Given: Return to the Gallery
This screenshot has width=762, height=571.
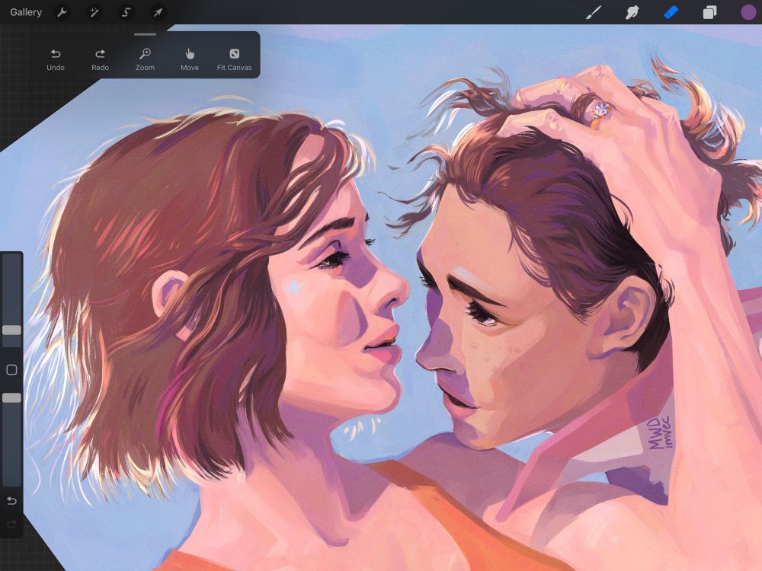Looking at the screenshot, I should (x=26, y=12).
